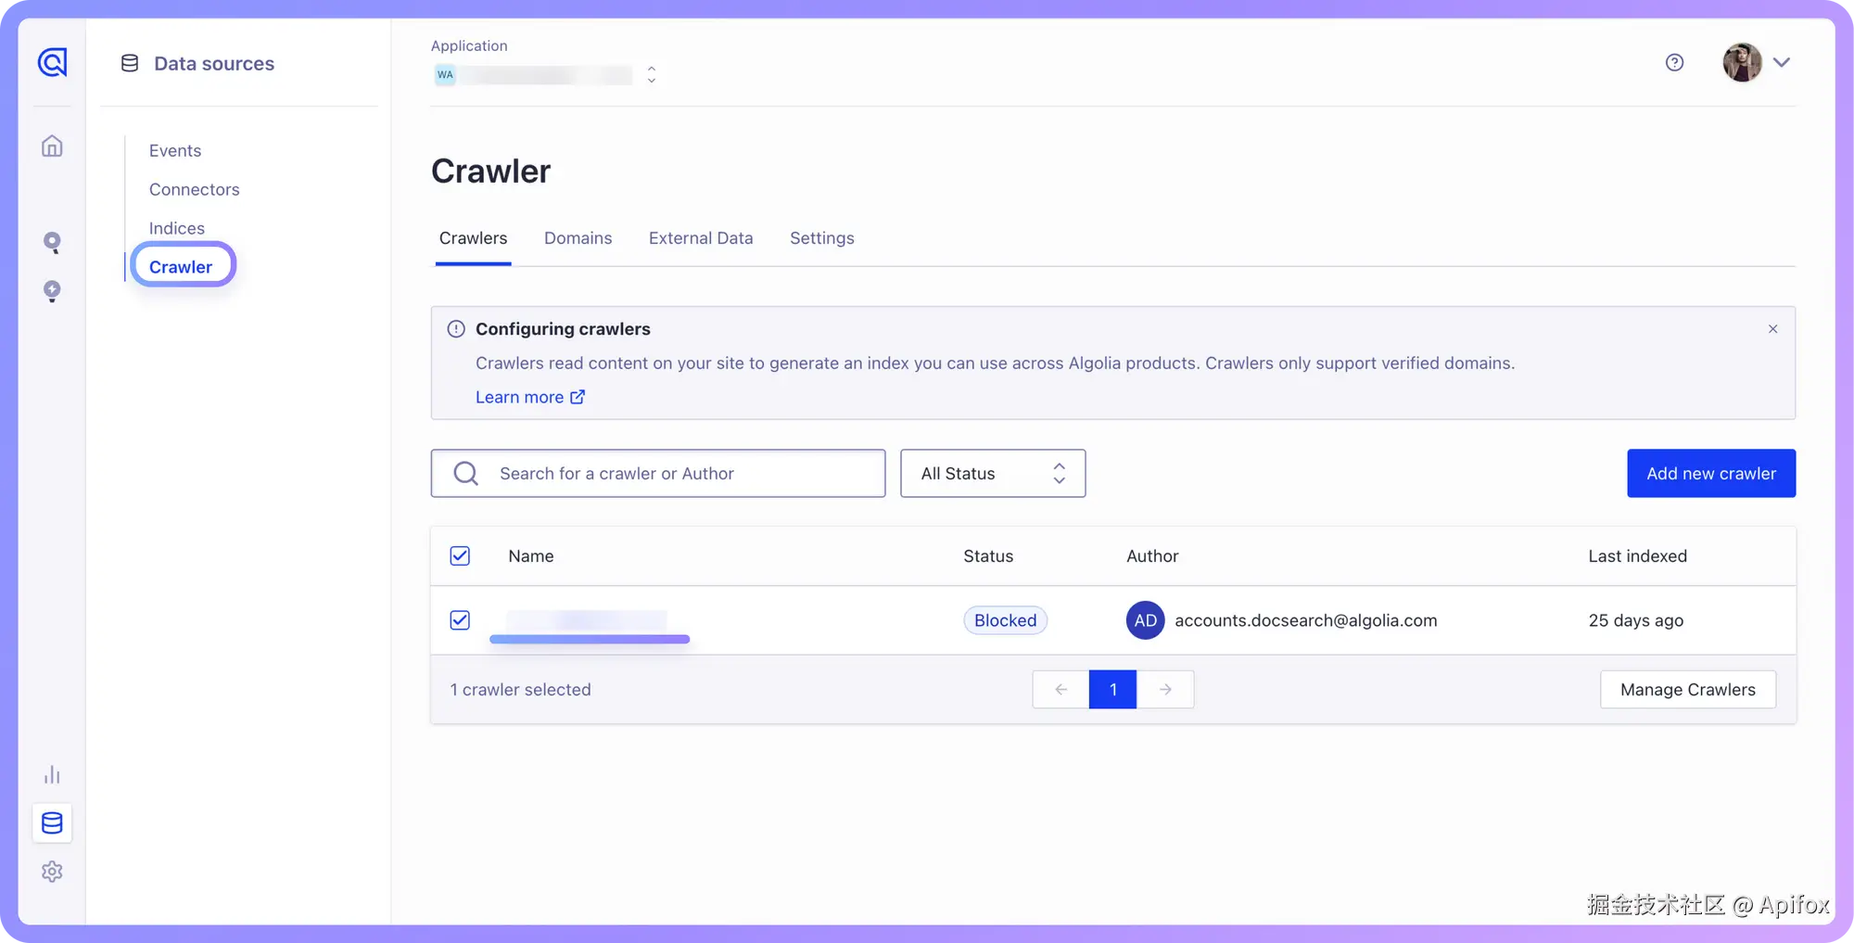Click the help question mark icon
This screenshot has height=943, width=1854.
pos(1674,62)
